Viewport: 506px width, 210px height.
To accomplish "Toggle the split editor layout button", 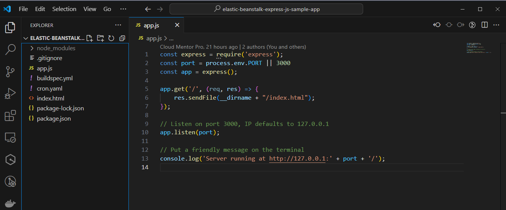I will click(x=485, y=25).
